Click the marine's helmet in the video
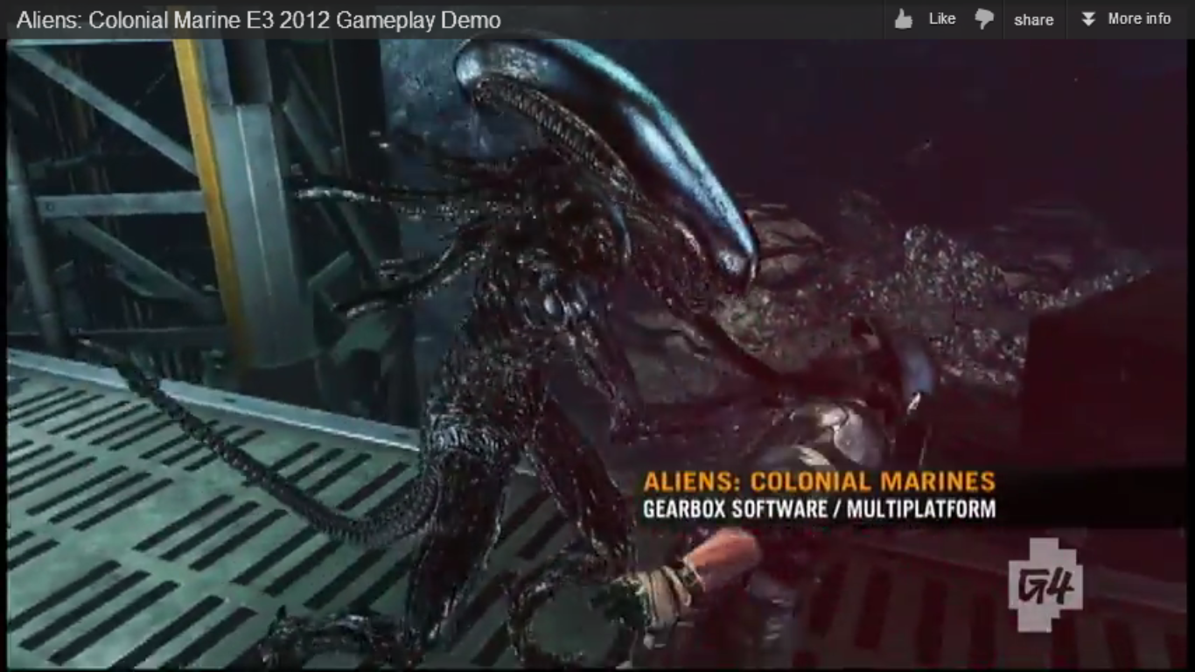 tap(831, 437)
